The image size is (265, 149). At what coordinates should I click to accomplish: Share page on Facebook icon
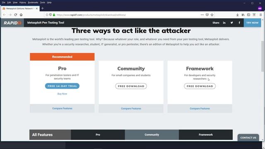click(239, 23)
